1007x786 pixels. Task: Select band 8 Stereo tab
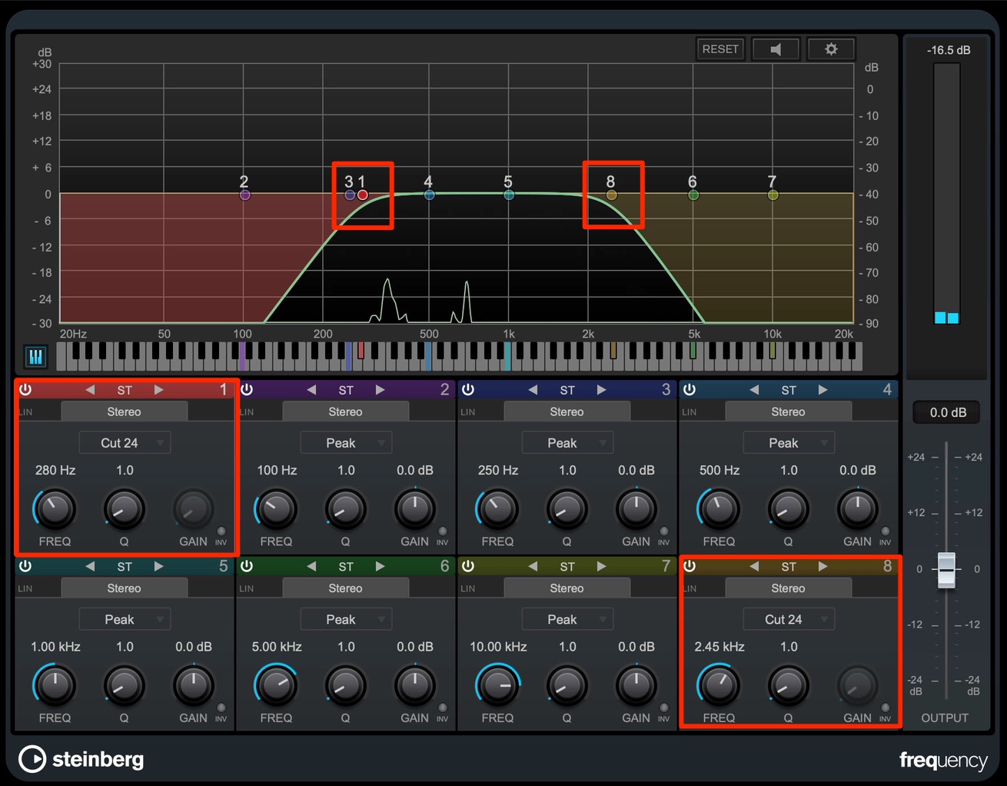(788, 588)
